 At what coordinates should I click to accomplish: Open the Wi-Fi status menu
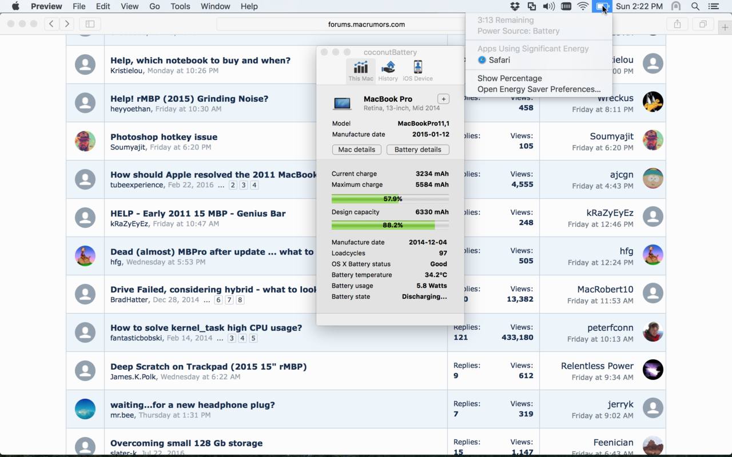583,6
